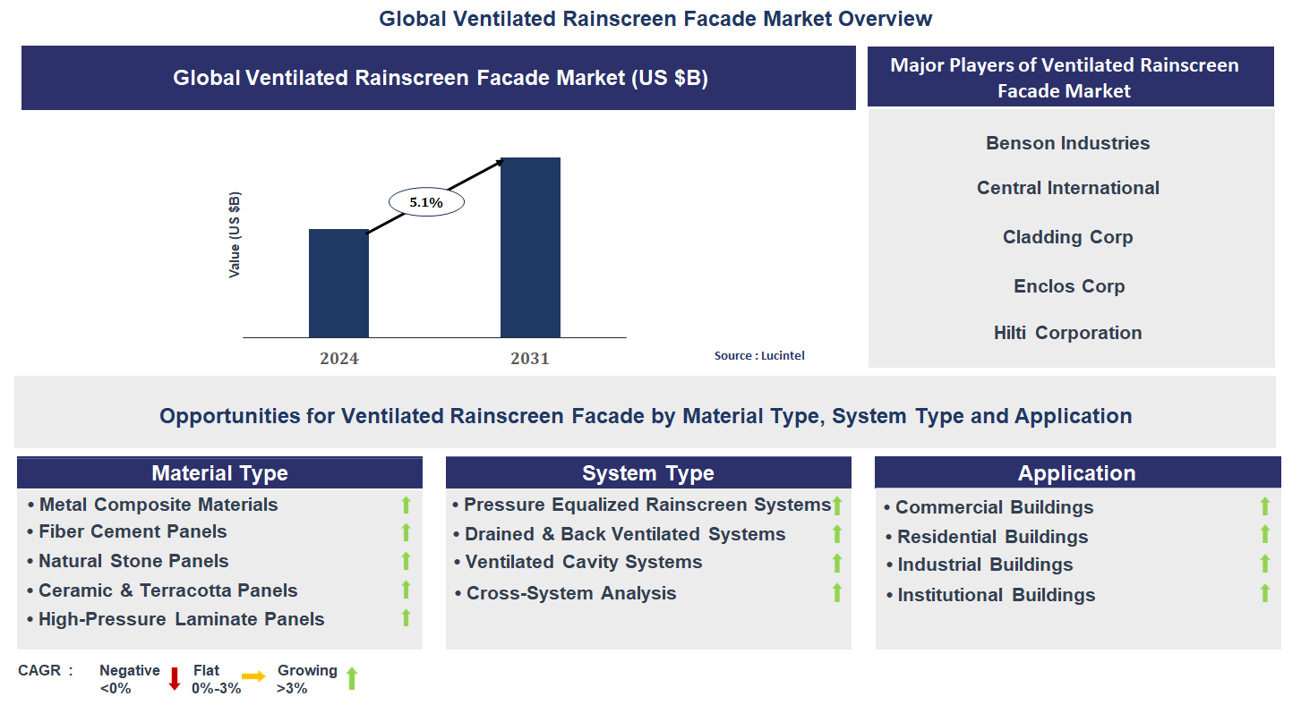Image resolution: width=1301 pixels, height=722 pixels.
Task: Click the red Negative CAGR legend arrow
Action: pos(175,679)
